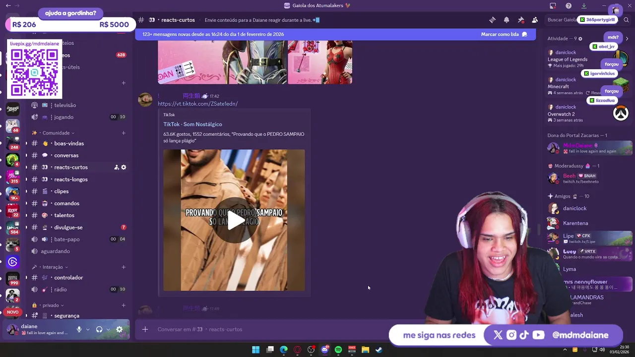Open notification settings bell icon
The height and width of the screenshot is (357, 635).
click(507, 20)
